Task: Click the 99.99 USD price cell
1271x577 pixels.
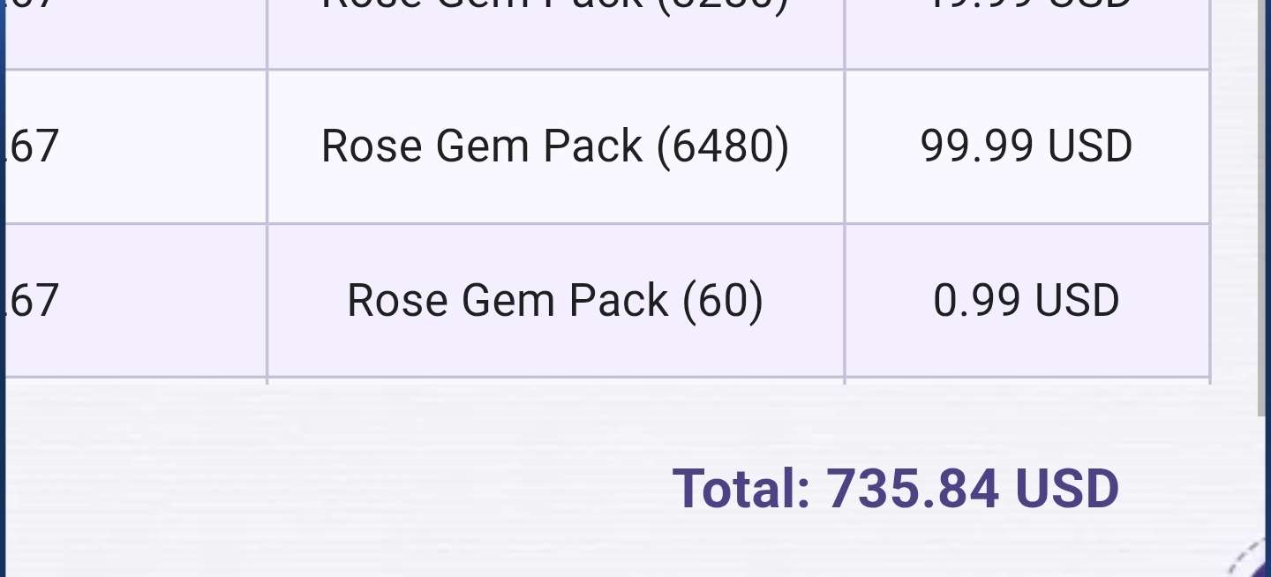Action: pos(1027,146)
